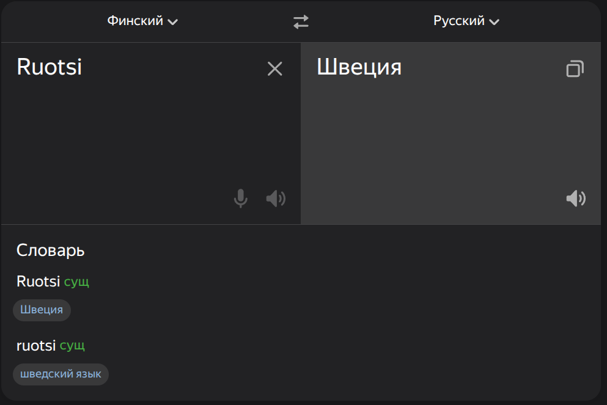This screenshot has width=607, height=405.
Task: Copy the translation Швеция to clipboard
Action: pos(575,69)
